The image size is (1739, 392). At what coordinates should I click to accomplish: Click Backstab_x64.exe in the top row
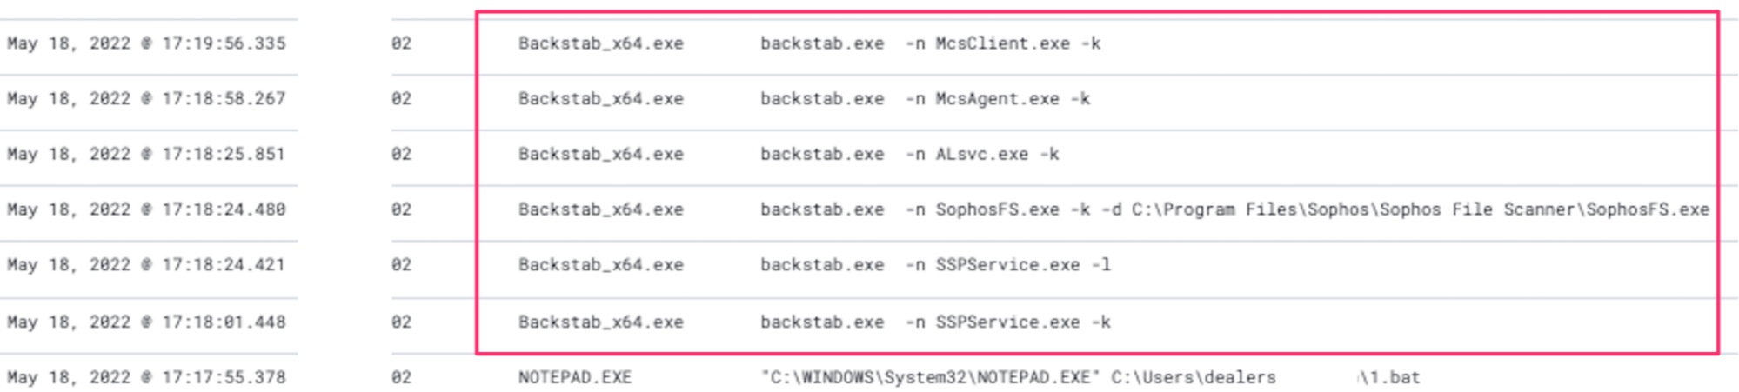601,43
